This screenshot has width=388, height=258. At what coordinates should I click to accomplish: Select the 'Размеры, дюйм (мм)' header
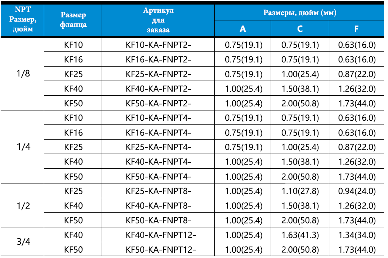299,12
